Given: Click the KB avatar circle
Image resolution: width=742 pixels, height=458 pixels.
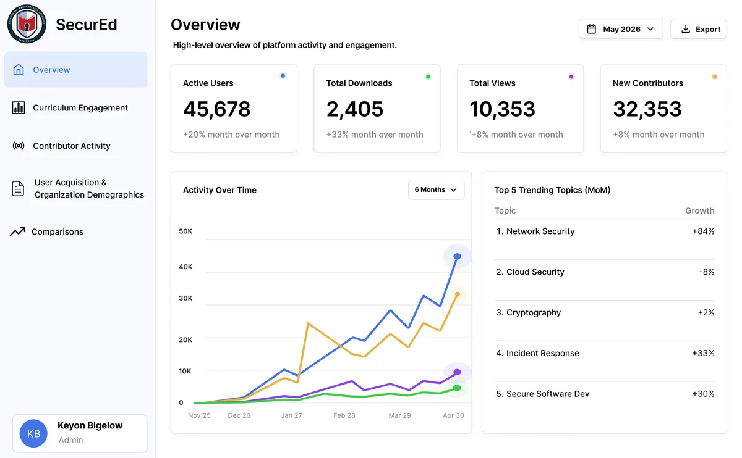Looking at the screenshot, I should point(33,433).
